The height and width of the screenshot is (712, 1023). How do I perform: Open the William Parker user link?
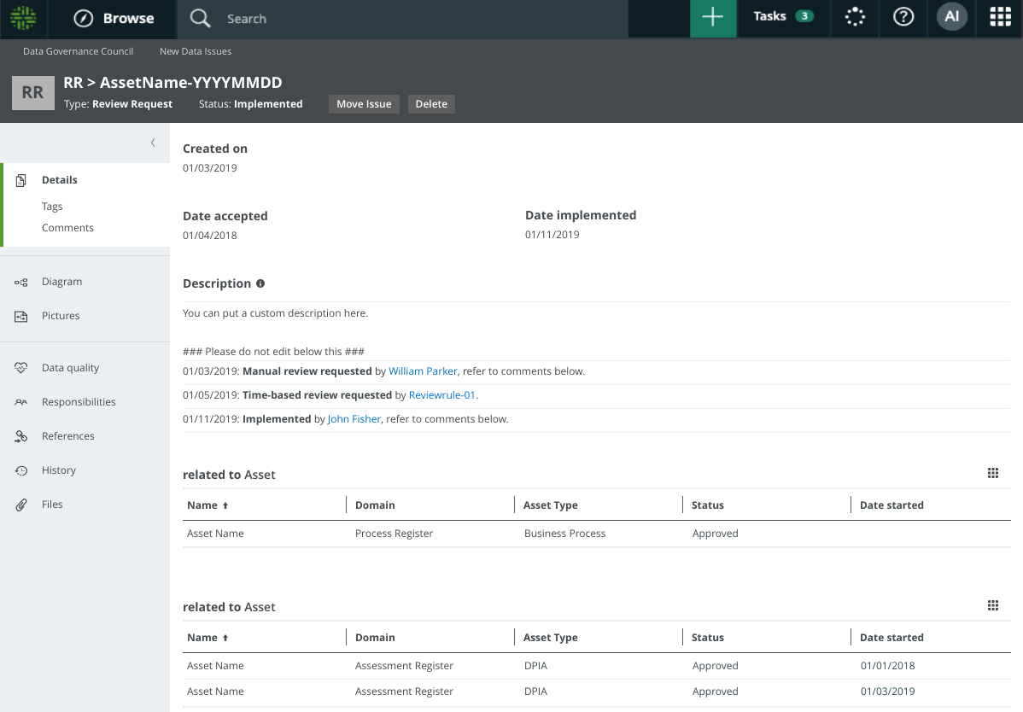(423, 371)
